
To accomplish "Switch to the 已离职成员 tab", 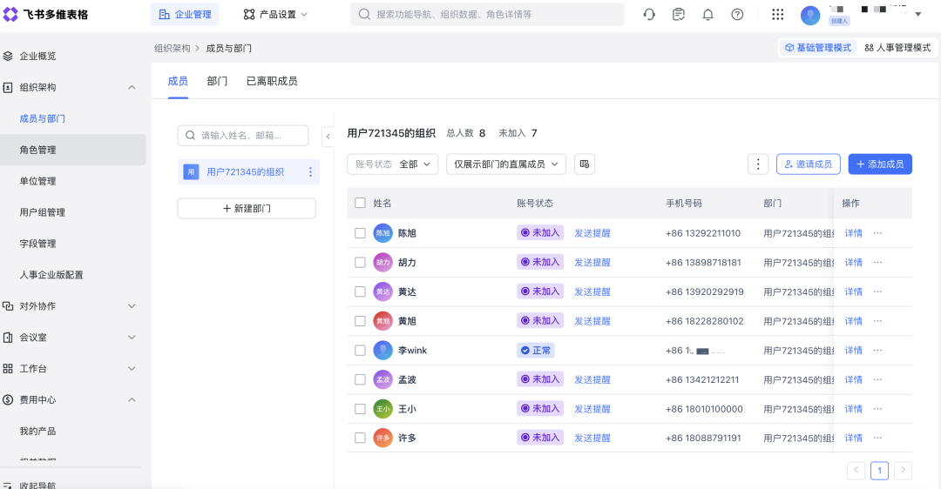I will click(x=272, y=81).
